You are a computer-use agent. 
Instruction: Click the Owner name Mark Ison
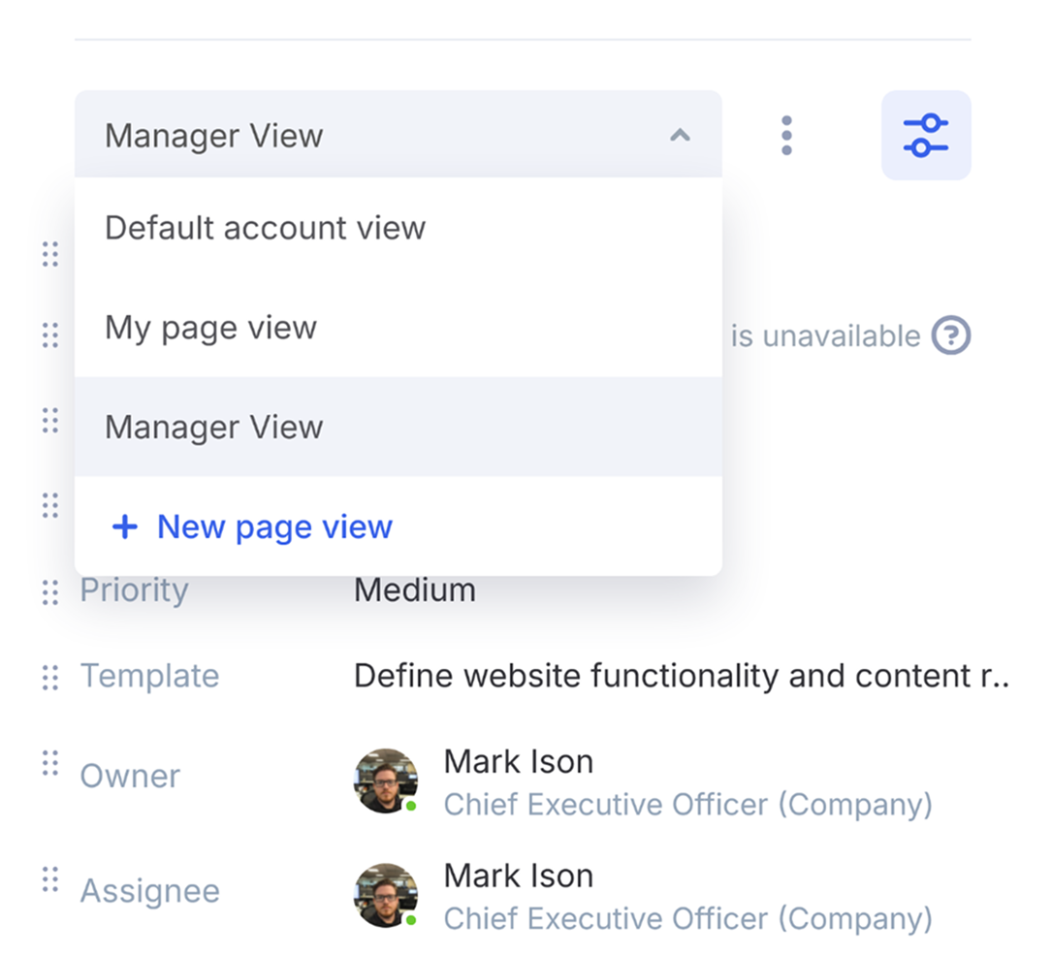[x=518, y=762]
